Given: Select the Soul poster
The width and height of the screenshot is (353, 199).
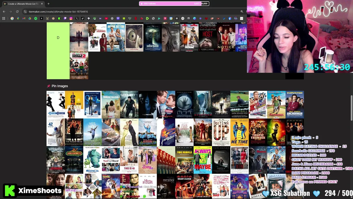Looking at the screenshot, I should (92, 104).
